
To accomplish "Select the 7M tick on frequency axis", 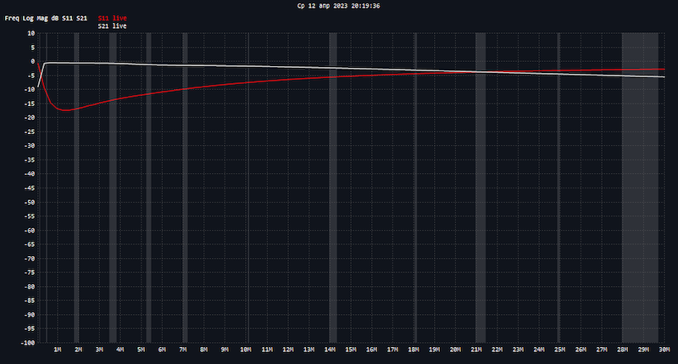I will [183, 350].
